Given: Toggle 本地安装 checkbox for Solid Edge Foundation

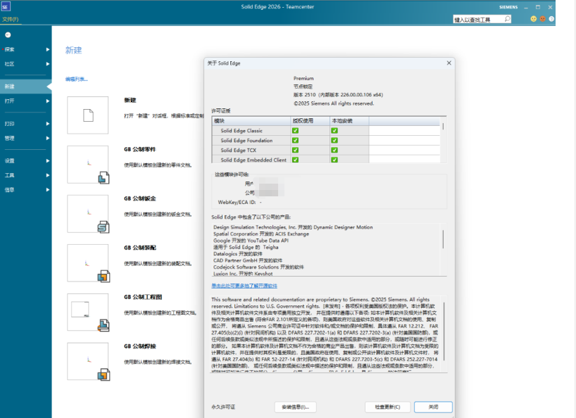Looking at the screenshot, I should [x=334, y=140].
